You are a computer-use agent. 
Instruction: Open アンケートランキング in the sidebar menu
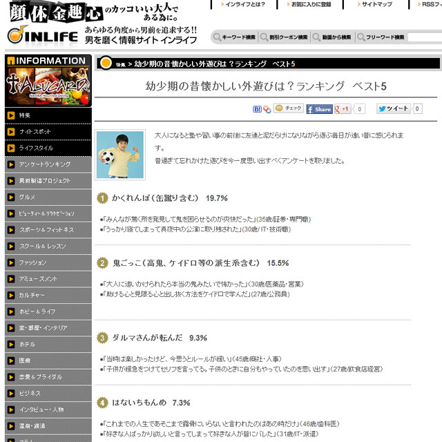point(47,164)
